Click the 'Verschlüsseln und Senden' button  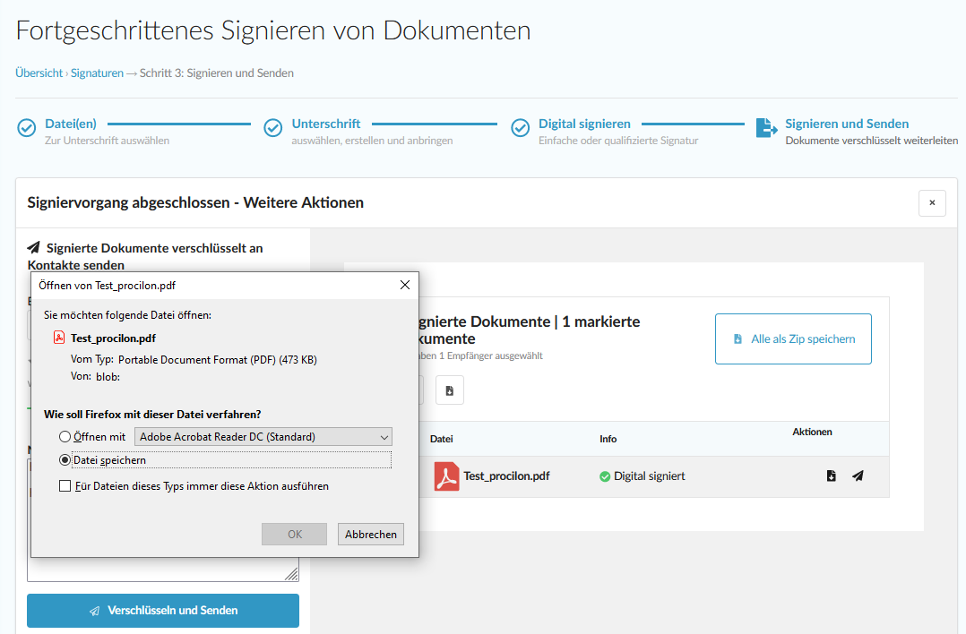(163, 611)
